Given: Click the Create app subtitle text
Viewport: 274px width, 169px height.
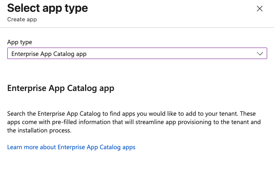Looking at the screenshot, I should 22,19.
